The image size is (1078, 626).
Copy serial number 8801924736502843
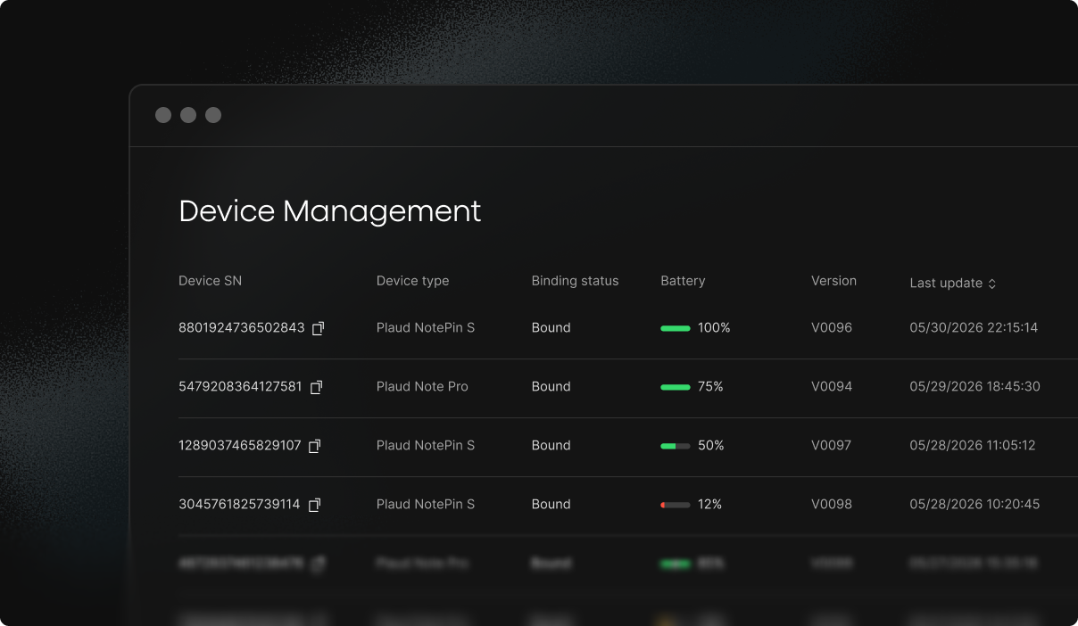click(318, 328)
